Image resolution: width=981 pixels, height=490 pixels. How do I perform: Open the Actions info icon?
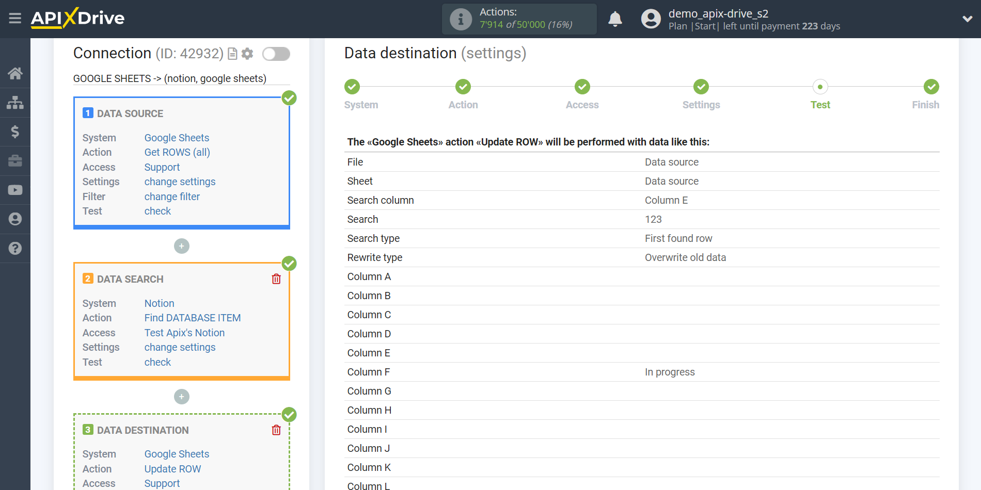click(x=461, y=19)
